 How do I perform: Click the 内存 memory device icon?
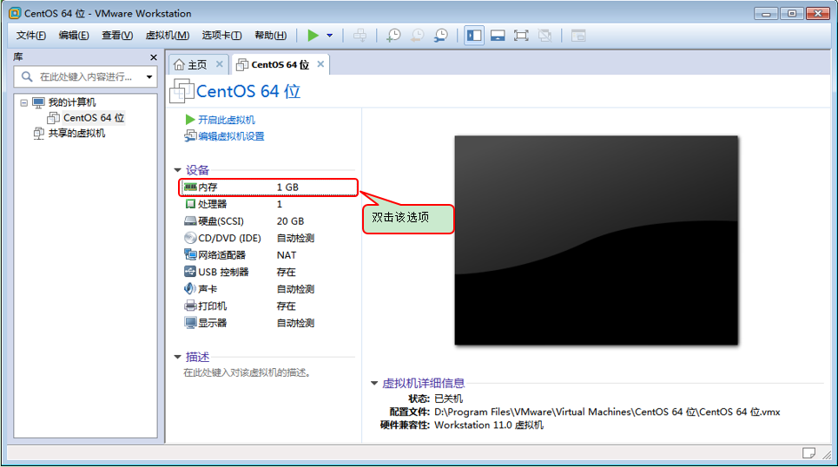tap(190, 187)
